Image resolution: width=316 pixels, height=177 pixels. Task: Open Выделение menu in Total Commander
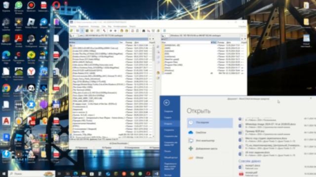pyautogui.click(x=83, y=26)
